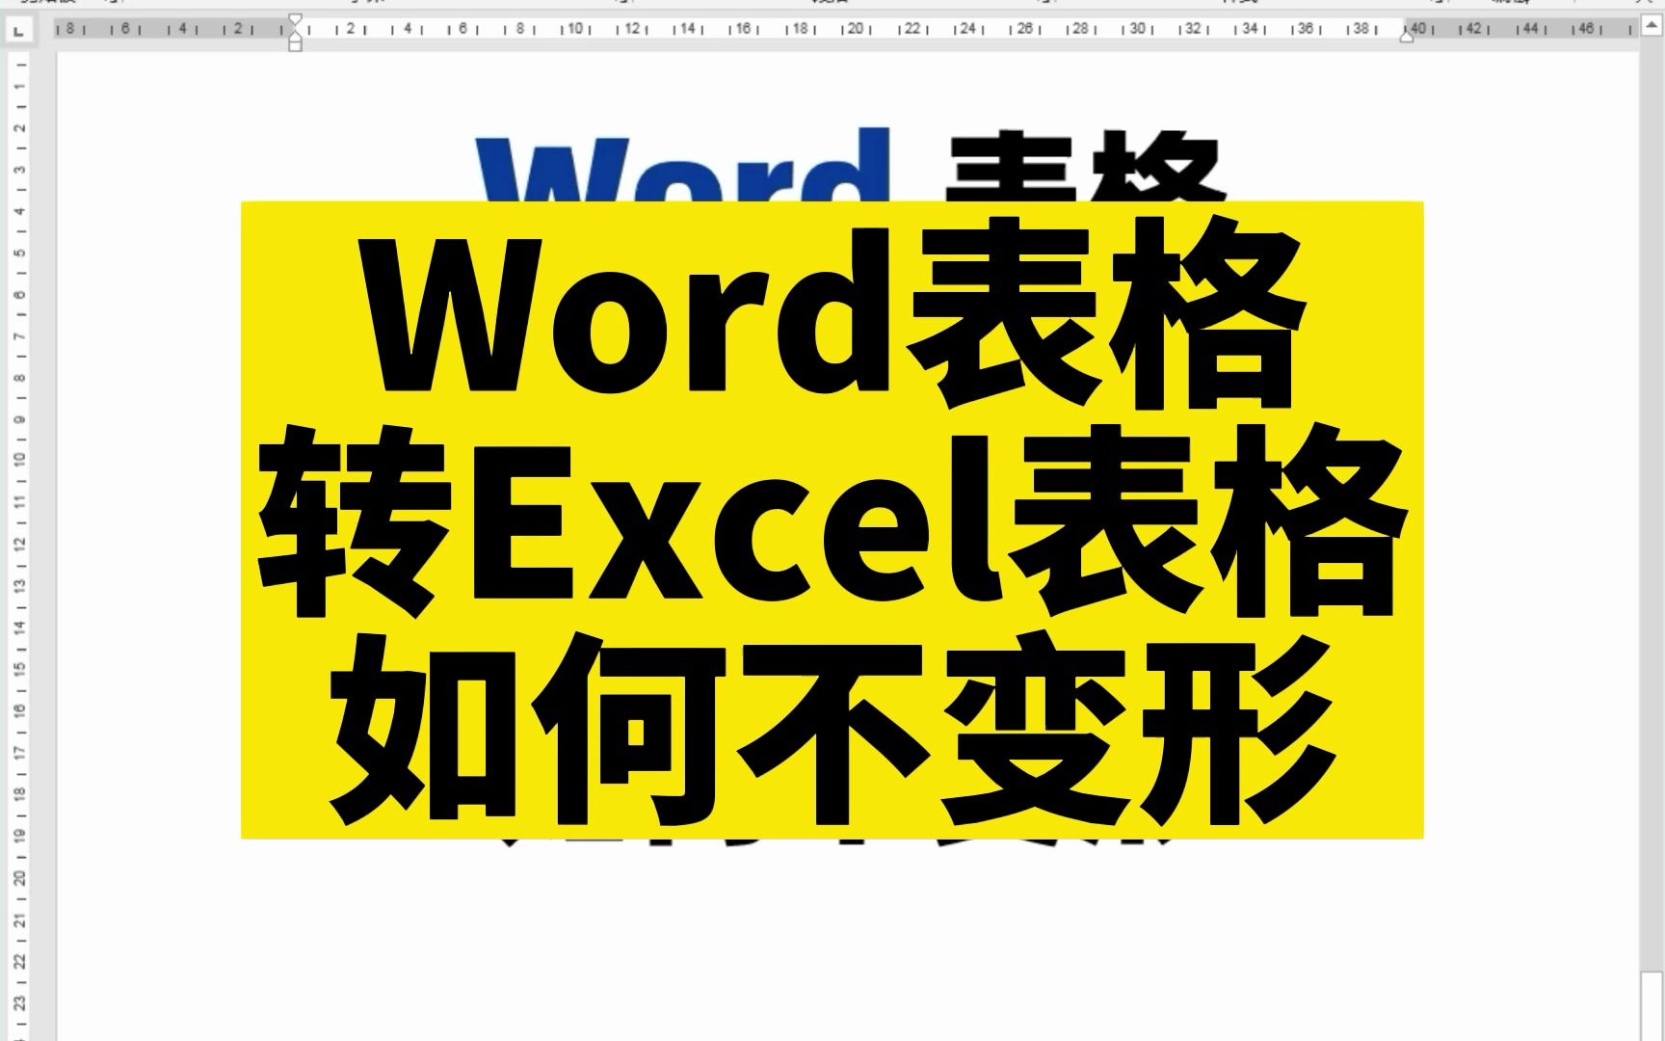This screenshot has height=1041, width=1665.
Task: Click the vertical scrollbar thumb
Action: (x=1652, y=1006)
